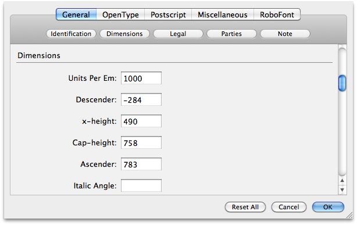Cancel the font info dialog

[289, 207]
